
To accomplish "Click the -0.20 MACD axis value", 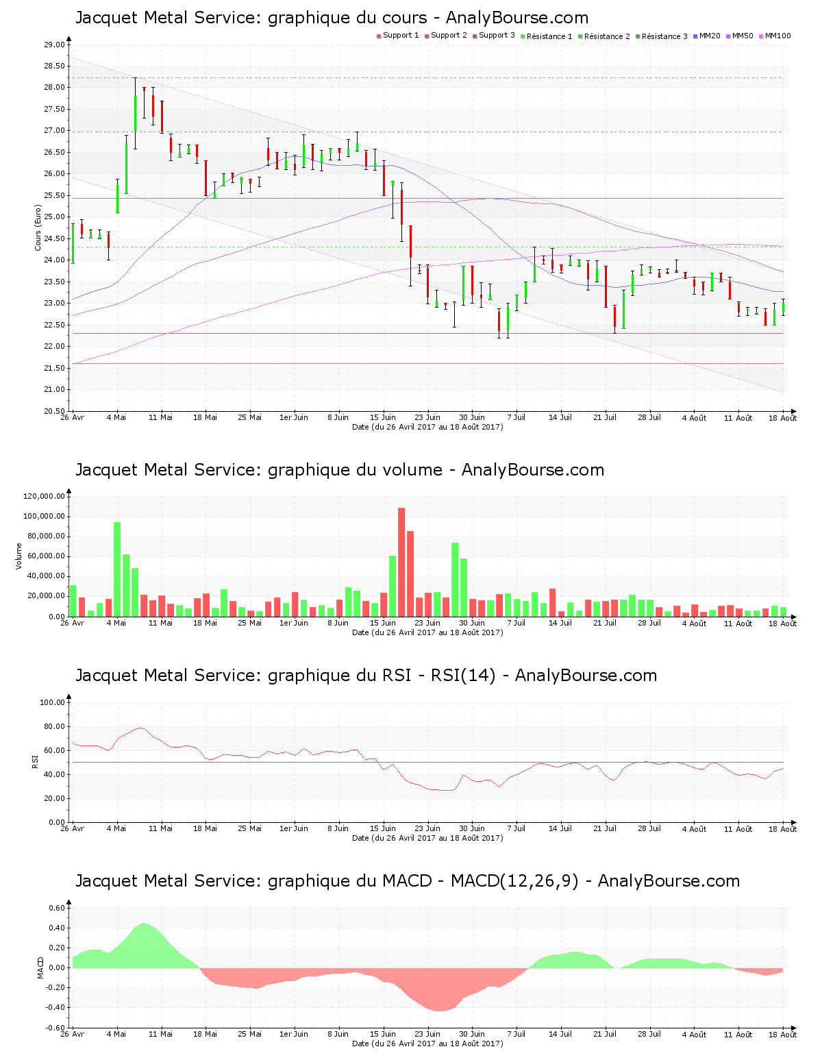I will tap(55, 987).
